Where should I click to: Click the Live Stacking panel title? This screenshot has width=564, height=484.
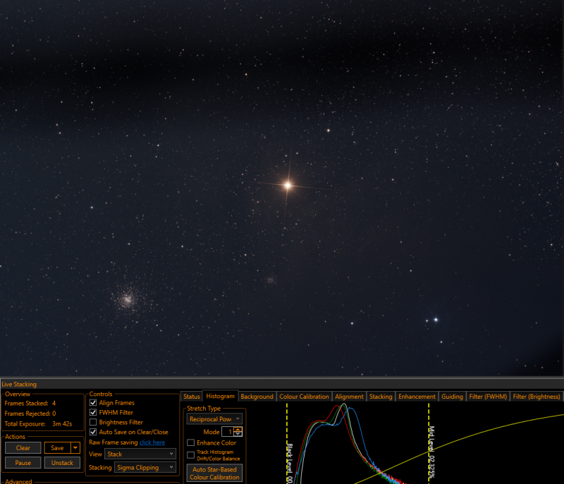coord(19,384)
